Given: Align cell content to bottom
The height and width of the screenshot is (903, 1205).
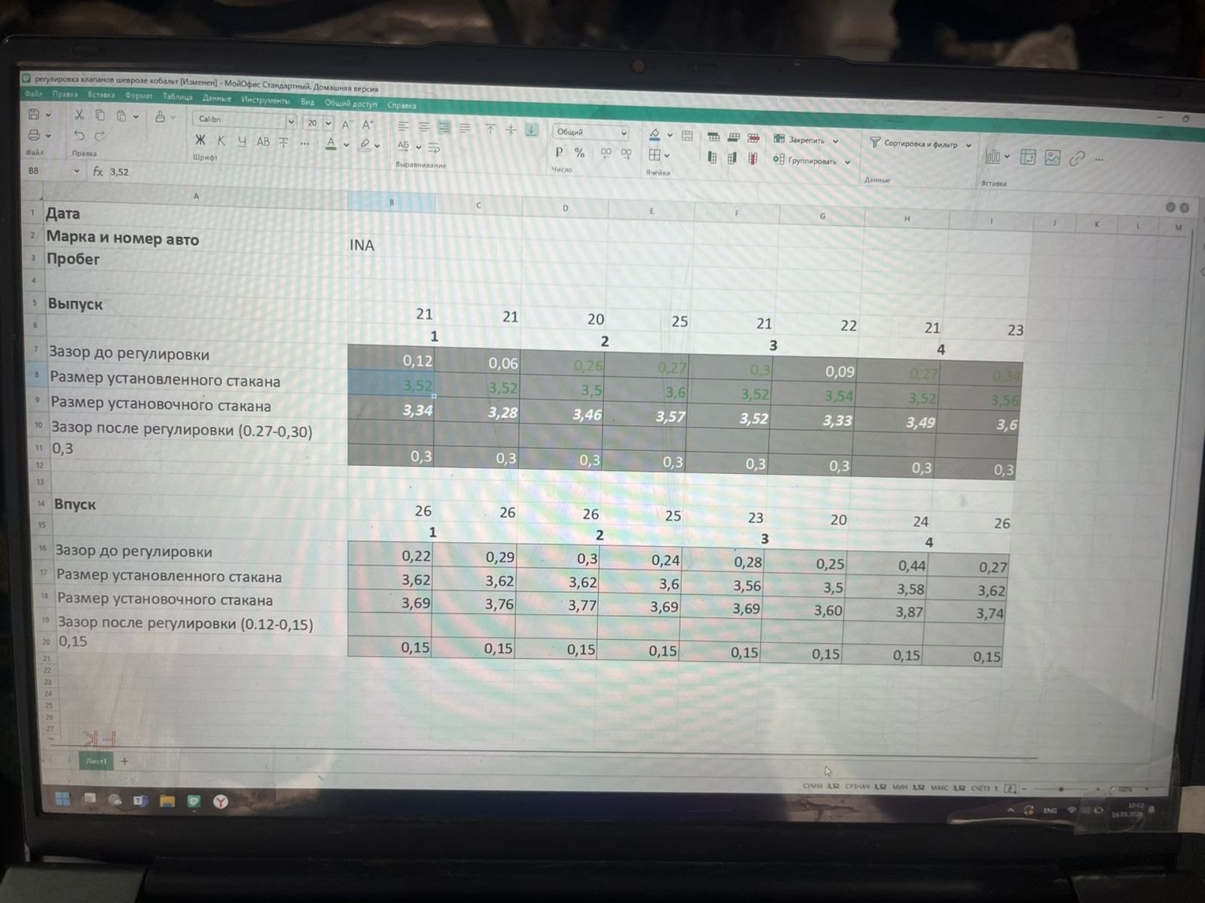Looking at the screenshot, I should (532, 130).
